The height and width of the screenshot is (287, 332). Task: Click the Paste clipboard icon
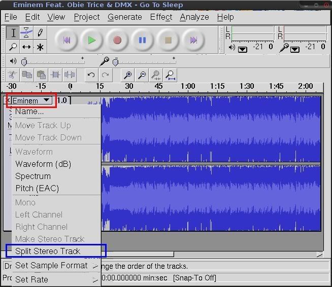pos(41,75)
